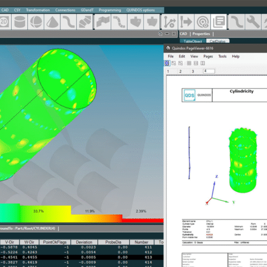Open the Connections menu
The height and width of the screenshot is (267, 267).
(65, 10)
